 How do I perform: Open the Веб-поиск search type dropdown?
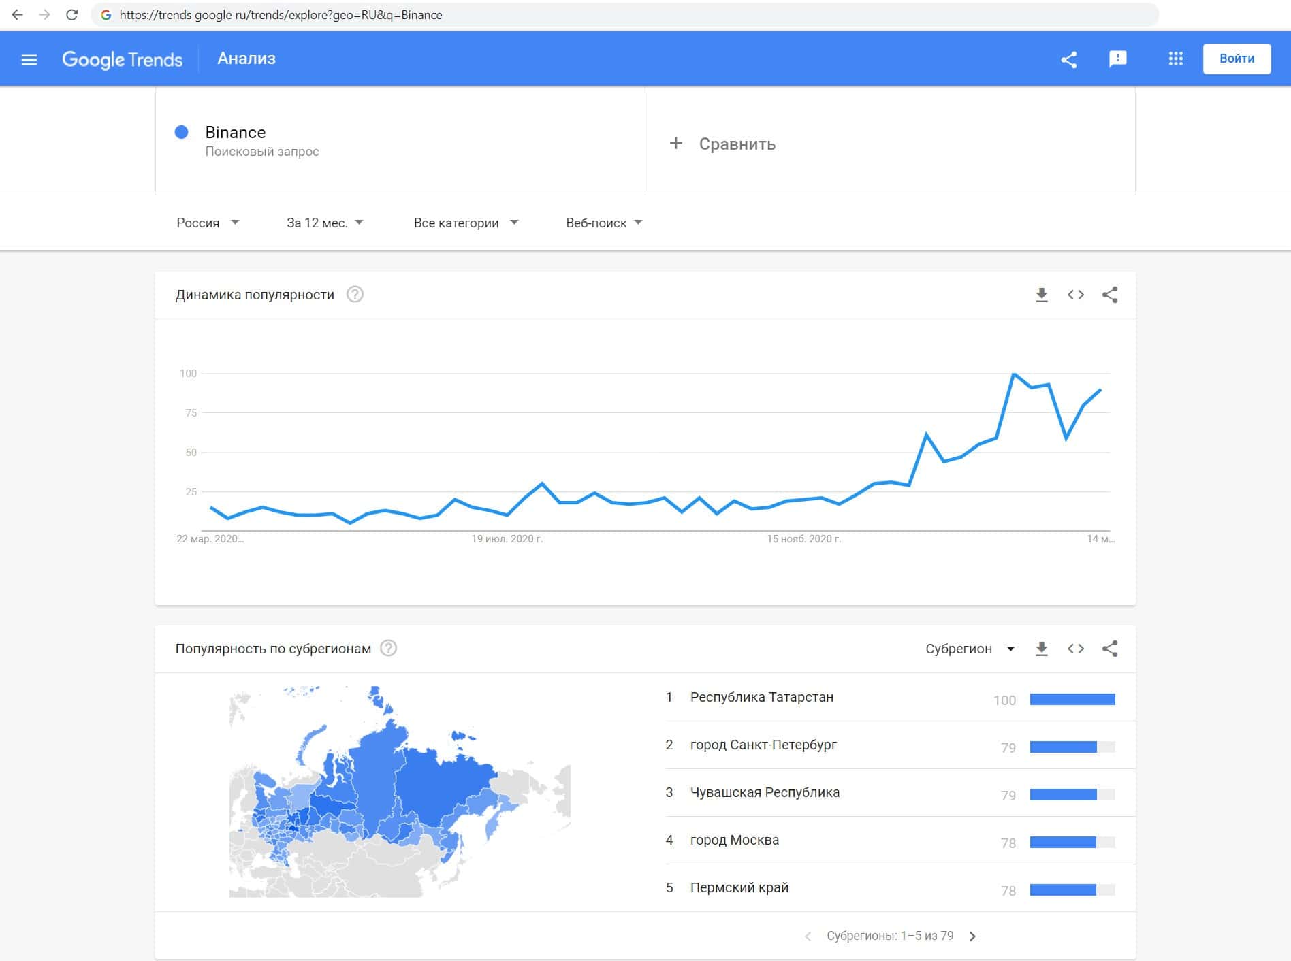(x=604, y=223)
